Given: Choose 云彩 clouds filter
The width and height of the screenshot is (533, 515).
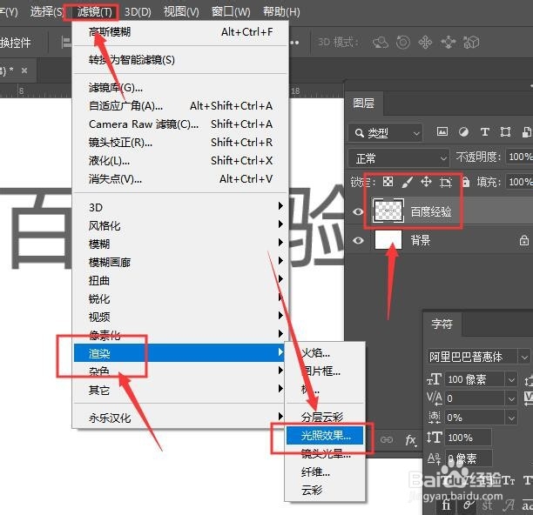Looking at the screenshot, I should point(325,491).
